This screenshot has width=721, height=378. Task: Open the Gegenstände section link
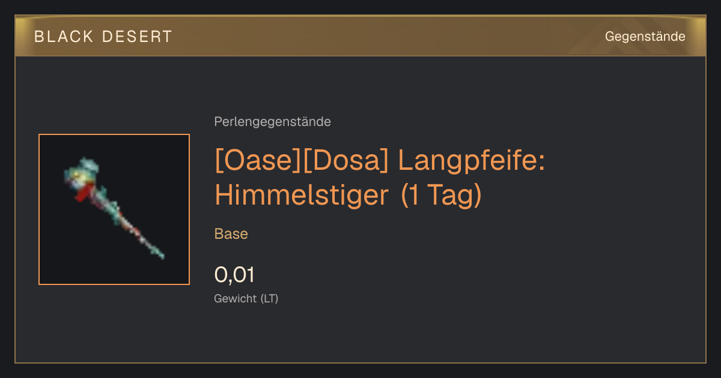point(645,37)
